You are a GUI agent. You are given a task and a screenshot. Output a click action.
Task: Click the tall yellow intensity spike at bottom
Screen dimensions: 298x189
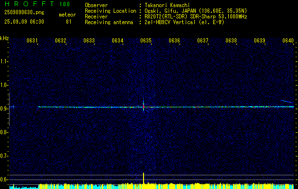pos(144,178)
